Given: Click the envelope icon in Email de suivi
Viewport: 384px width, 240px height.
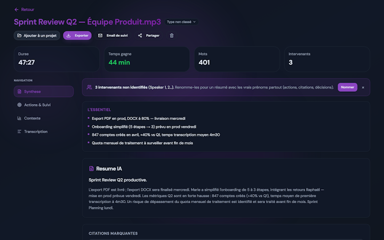Looking at the screenshot, I should tap(100, 36).
